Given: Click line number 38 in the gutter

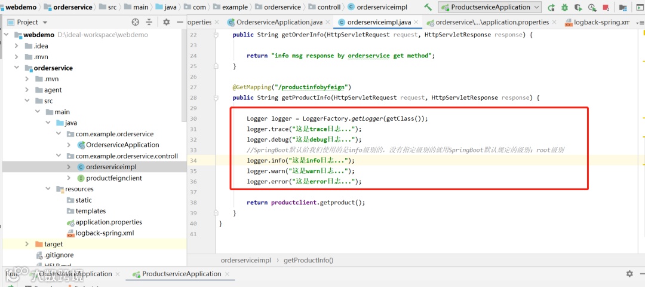Looking at the screenshot, I should click(193, 203).
